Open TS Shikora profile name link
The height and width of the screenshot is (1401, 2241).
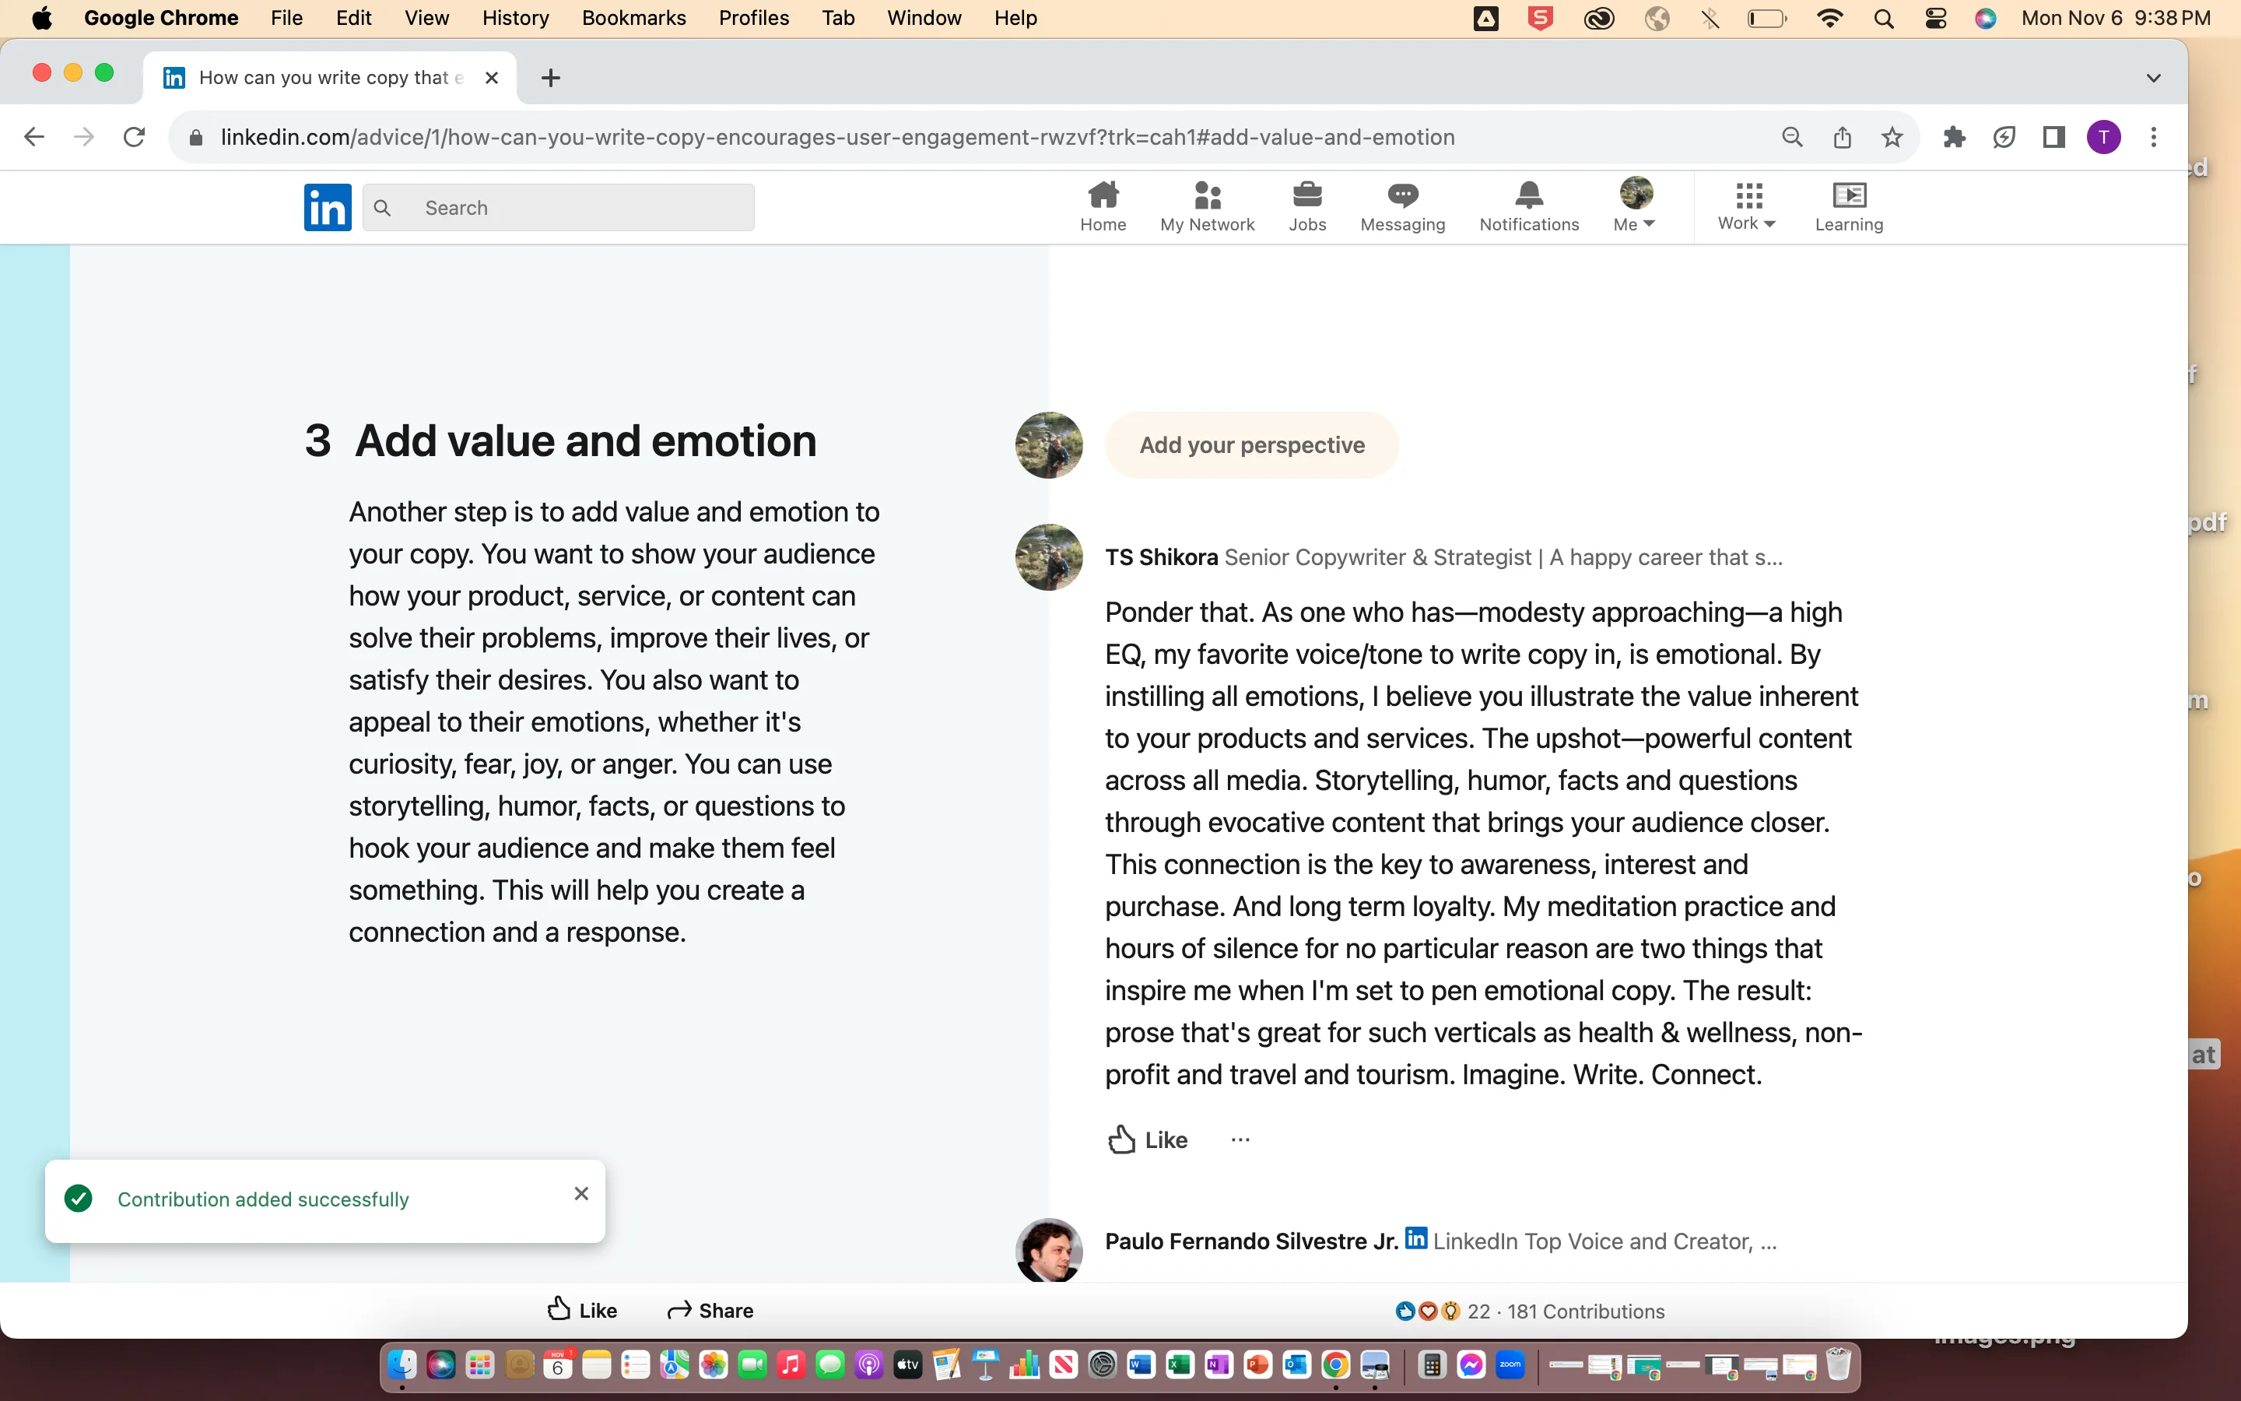coord(1161,557)
